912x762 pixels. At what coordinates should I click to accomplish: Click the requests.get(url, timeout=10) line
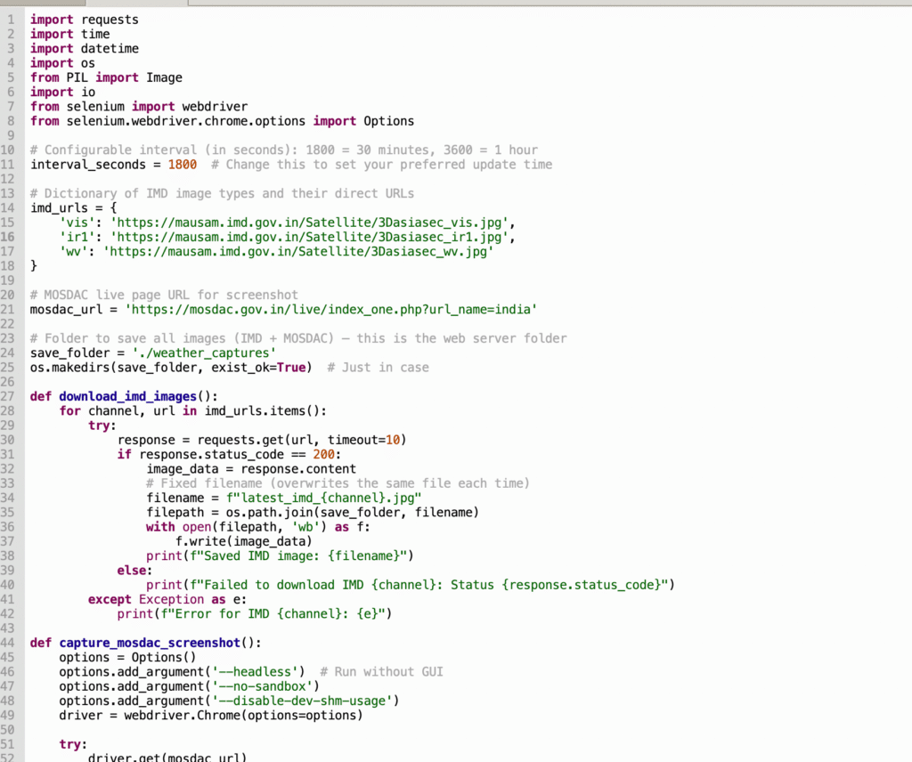263,440
